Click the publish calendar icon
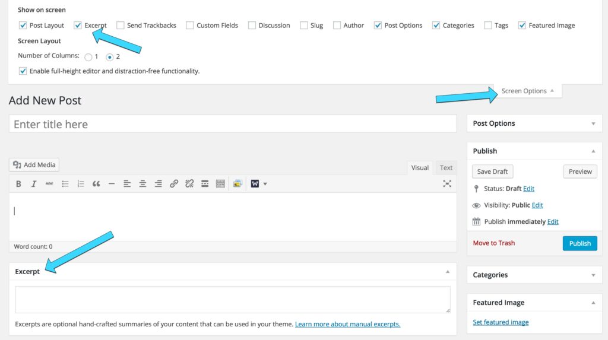This screenshot has width=608, height=340. click(476, 222)
